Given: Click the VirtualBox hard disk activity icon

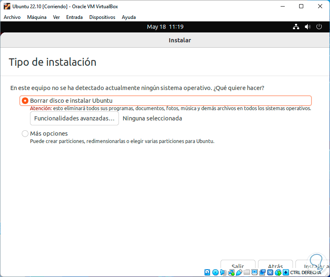Looking at the screenshot, I should pos(207,272).
